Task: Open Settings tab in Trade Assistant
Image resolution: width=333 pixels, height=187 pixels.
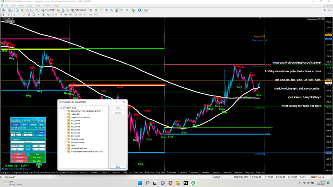Action: pos(32,124)
